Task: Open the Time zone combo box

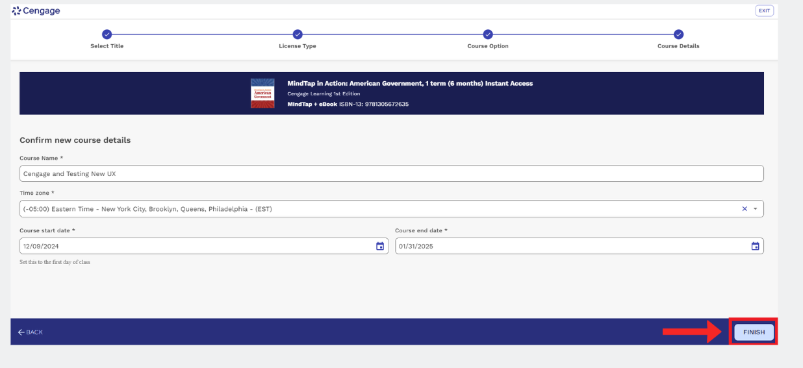Action: [x=392, y=209]
